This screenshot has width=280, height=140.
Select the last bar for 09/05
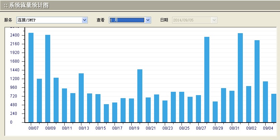(x=274, y=108)
